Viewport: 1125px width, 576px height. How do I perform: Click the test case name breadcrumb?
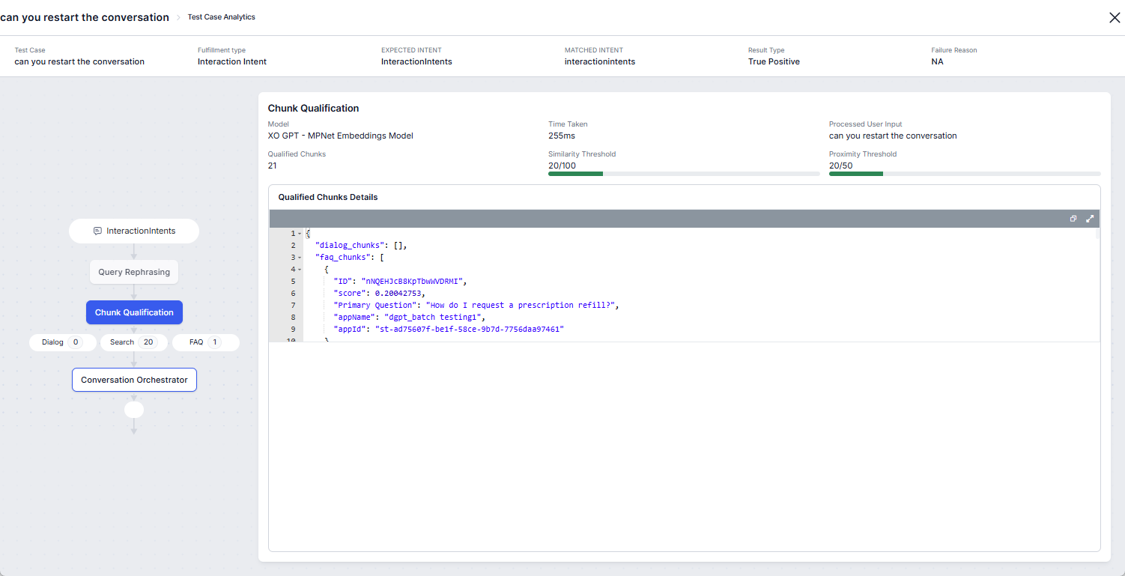[85, 17]
